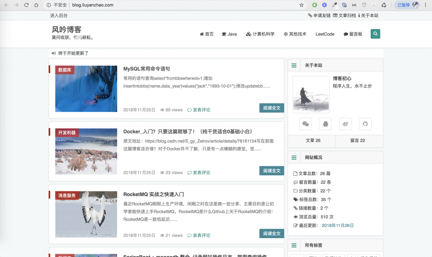This screenshot has height=257, width=432.
Task: Click the 申请友链 link
Action: click(x=319, y=16)
